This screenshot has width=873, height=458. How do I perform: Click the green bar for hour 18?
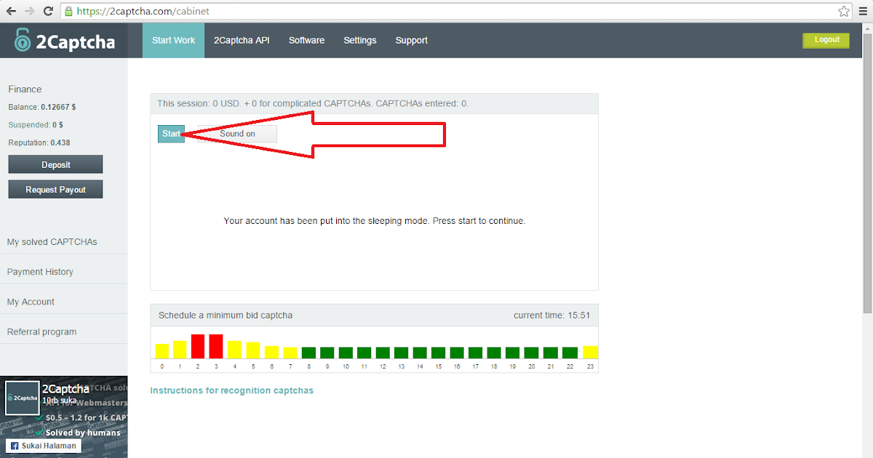(x=494, y=353)
